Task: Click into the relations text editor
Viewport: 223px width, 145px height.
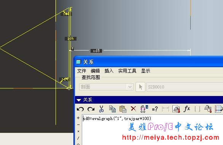Action: click(153, 130)
